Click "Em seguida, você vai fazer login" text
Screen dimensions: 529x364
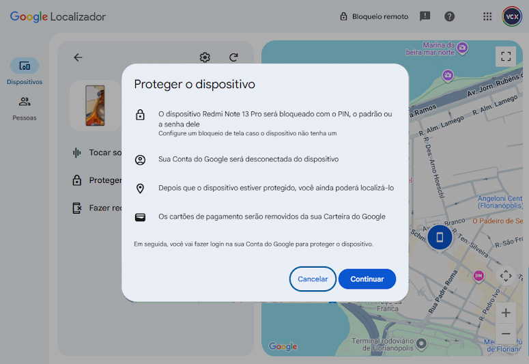click(x=253, y=244)
